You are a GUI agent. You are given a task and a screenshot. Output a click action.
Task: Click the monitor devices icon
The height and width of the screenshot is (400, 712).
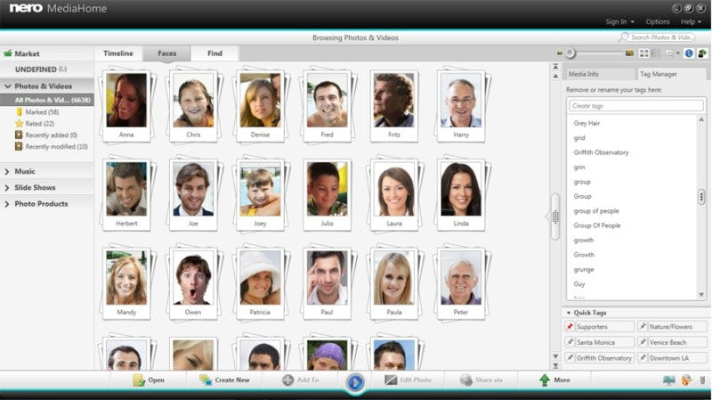click(669, 380)
